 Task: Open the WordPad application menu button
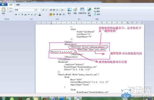(x=3, y=4)
